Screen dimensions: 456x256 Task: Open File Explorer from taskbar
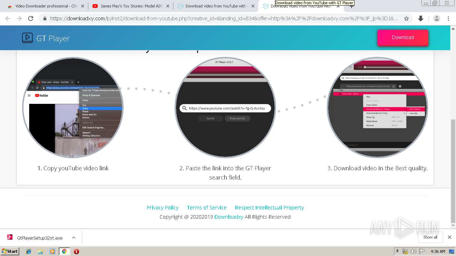(x=40, y=251)
